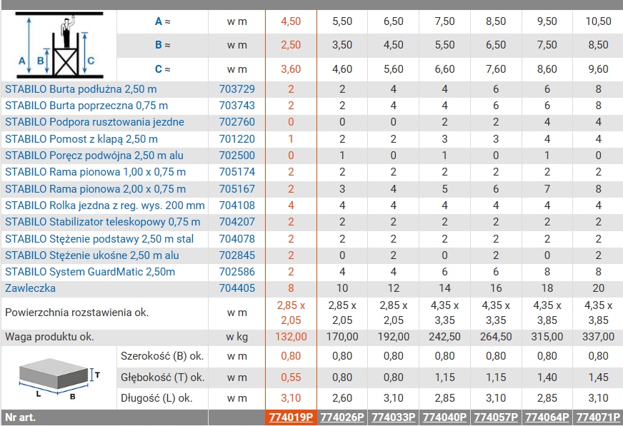Click weight value 315,00

click(x=547, y=337)
